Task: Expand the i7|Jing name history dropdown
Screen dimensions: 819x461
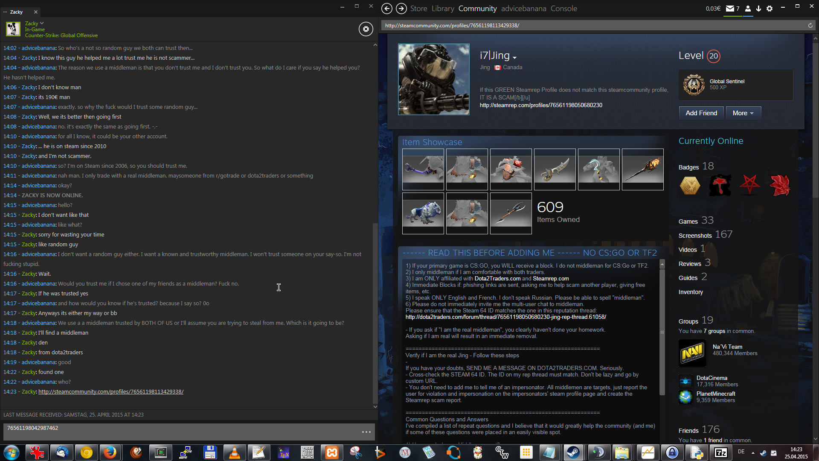Action: click(515, 58)
